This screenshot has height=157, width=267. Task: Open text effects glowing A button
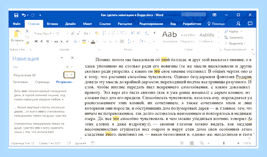pos(76,41)
